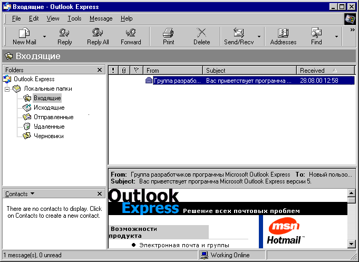
Task: Click the preview pane scrollbar thumb
Action: pyautogui.click(x=352, y=200)
